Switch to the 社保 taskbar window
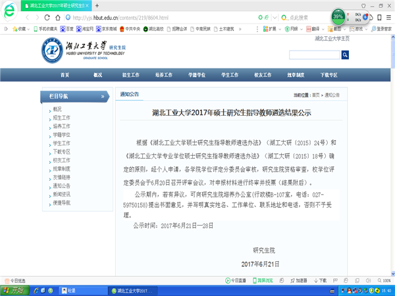 (83, 291)
